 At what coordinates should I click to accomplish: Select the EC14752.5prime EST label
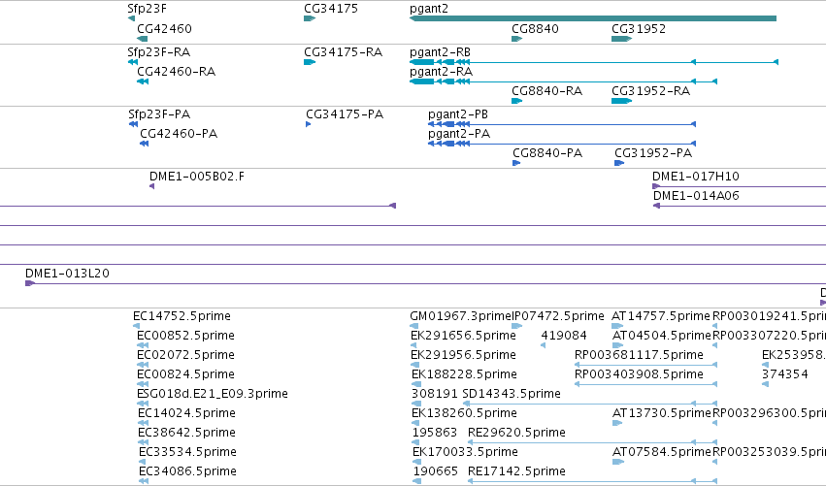tap(182, 316)
